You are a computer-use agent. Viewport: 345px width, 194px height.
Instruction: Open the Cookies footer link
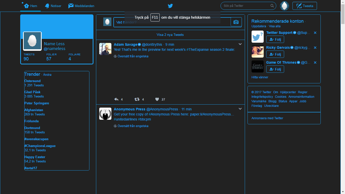point(281,97)
